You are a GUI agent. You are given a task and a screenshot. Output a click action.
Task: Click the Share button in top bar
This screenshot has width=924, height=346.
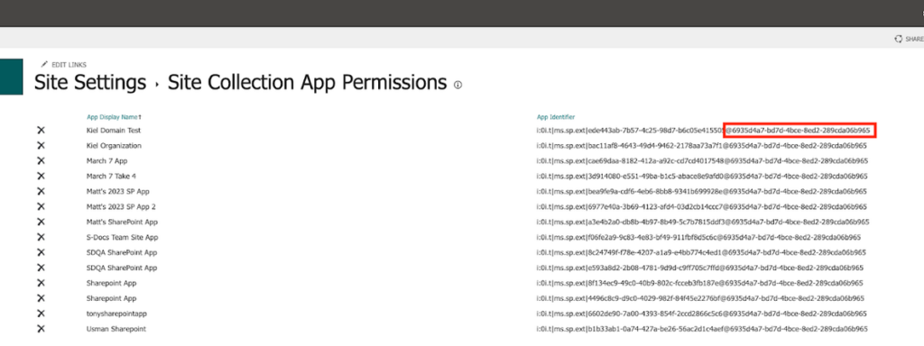910,39
